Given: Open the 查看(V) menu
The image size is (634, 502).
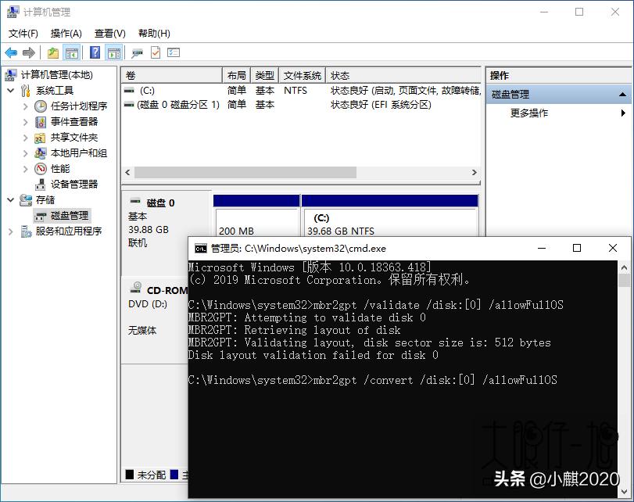Looking at the screenshot, I should pyautogui.click(x=109, y=34).
